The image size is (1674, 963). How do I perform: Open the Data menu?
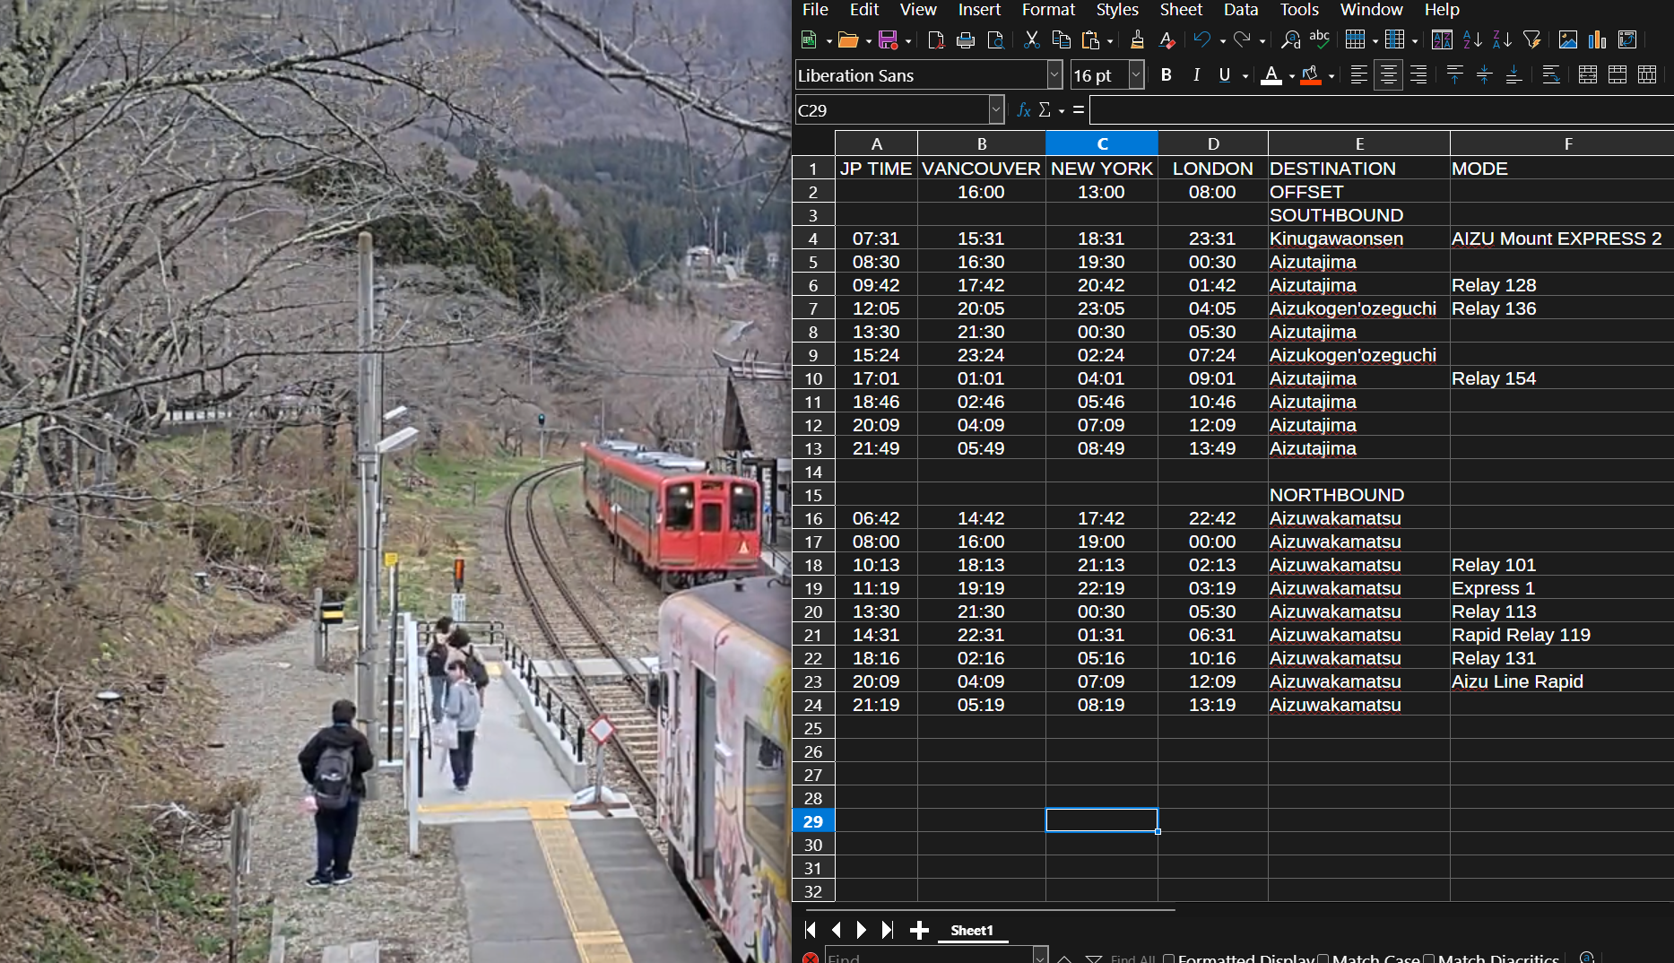(x=1241, y=10)
